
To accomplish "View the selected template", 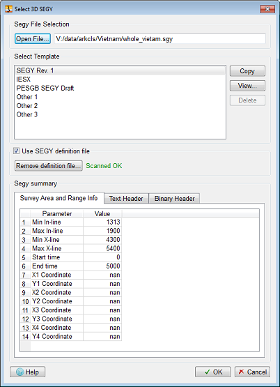I will click(x=247, y=86).
